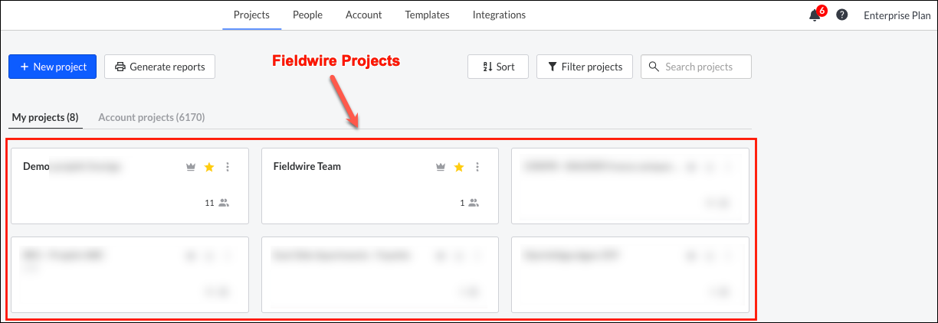Focus the Search projects field
The image size is (938, 323).
(696, 67)
